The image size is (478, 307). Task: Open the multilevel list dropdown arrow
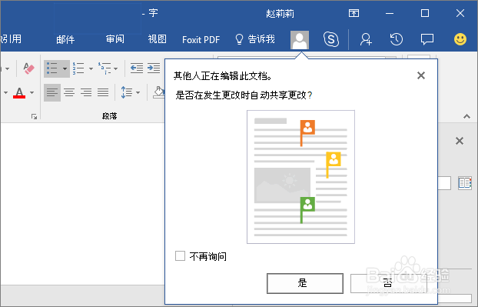(x=115, y=68)
